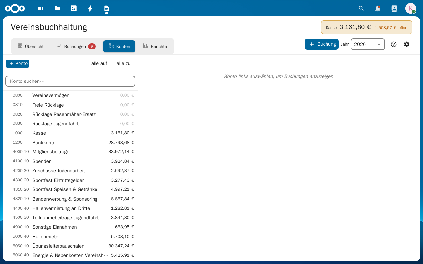Select account 0810 Freie Rücklage

click(x=70, y=105)
